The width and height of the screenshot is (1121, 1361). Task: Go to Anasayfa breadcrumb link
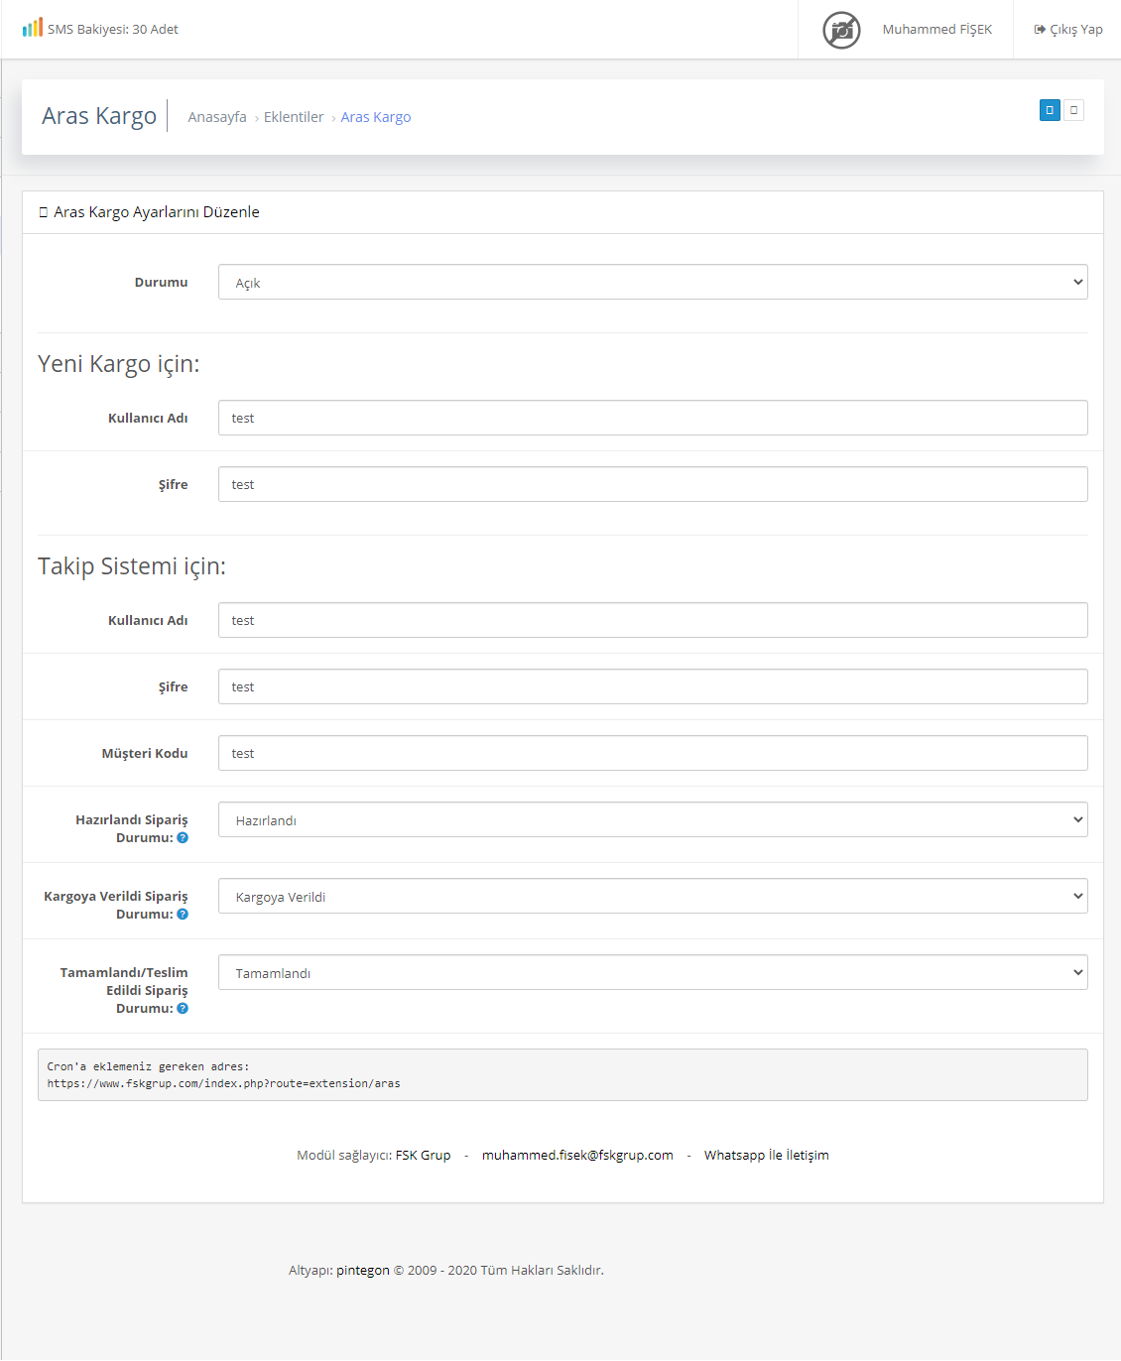(217, 117)
